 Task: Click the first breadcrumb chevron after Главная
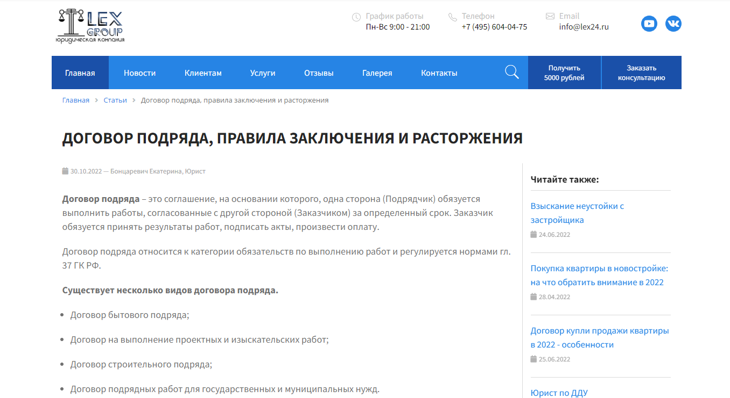(96, 100)
